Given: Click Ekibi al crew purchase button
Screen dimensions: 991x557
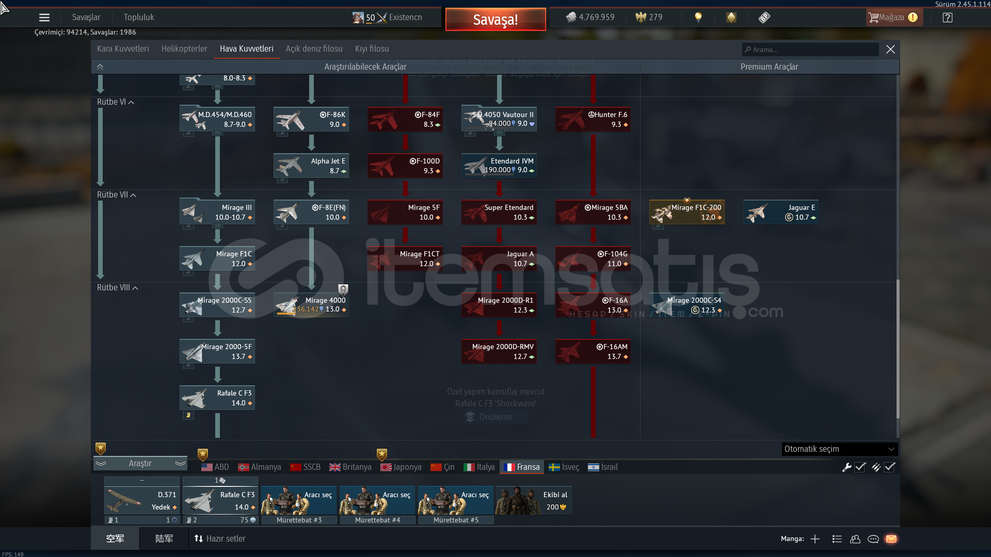Looking at the screenshot, I should pos(534,500).
